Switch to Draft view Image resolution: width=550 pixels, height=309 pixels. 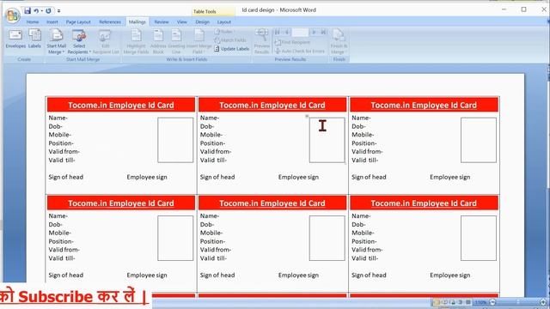pyautogui.click(x=467, y=302)
